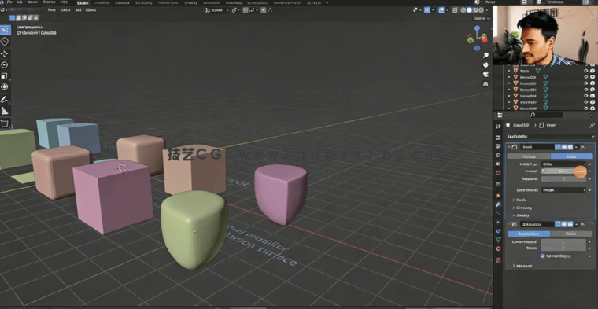
Task: Open the Add Modifier dropdown
Action: pyautogui.click(x=551, y=136)
